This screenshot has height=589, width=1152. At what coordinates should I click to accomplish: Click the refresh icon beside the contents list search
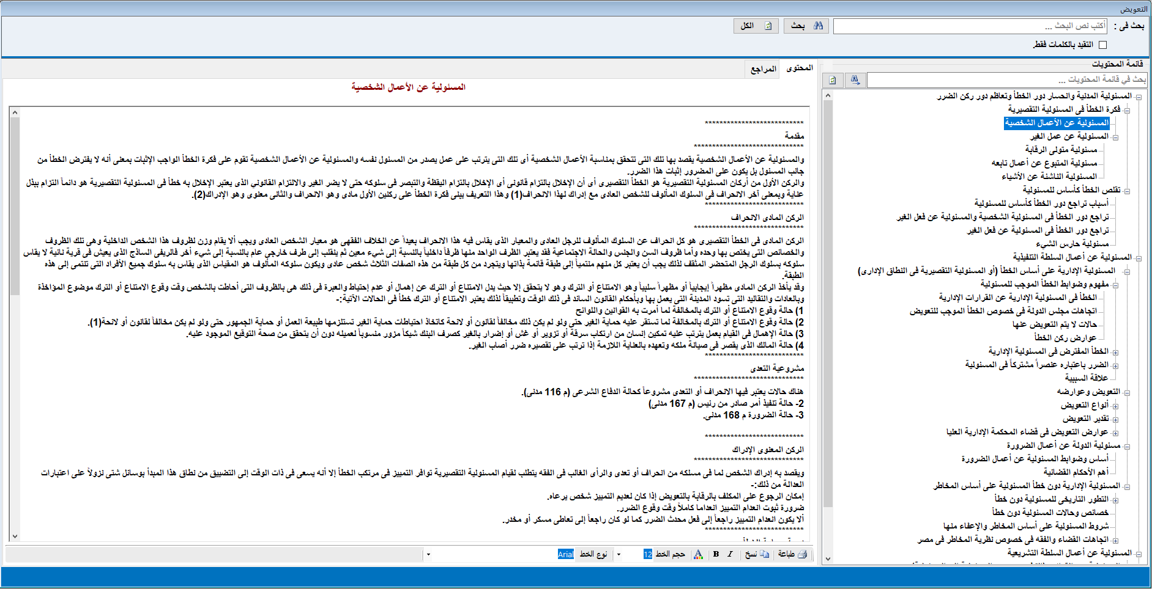point(833,79)
